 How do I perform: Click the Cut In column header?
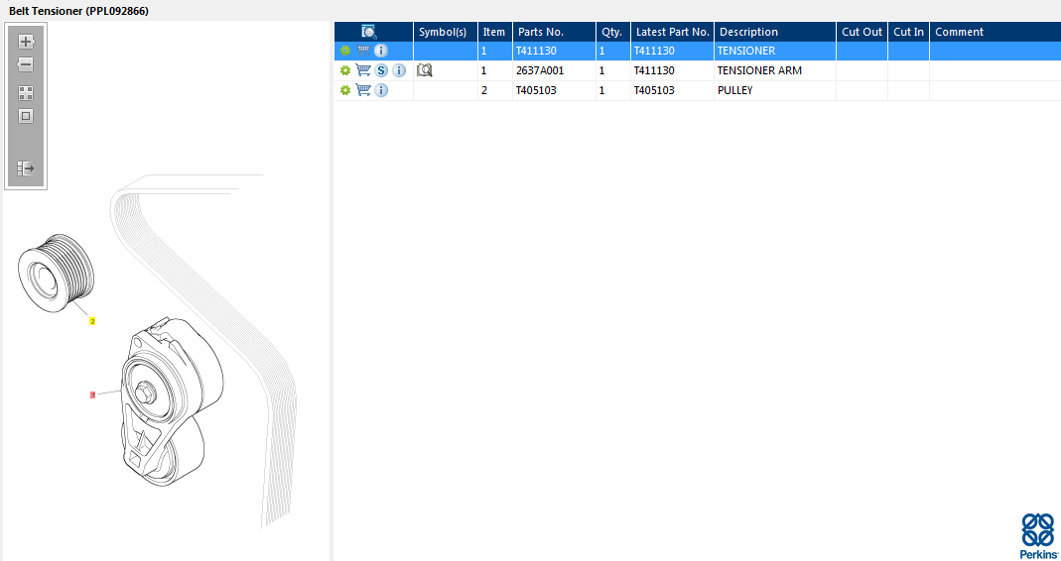click(909, 32)
